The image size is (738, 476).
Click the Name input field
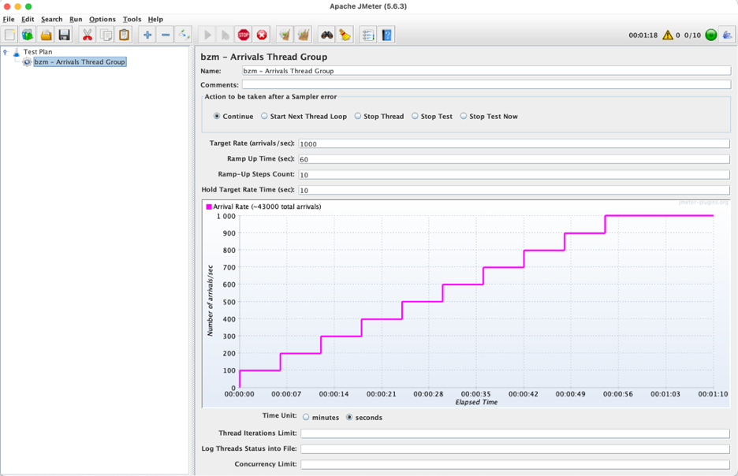coord(486,71)
